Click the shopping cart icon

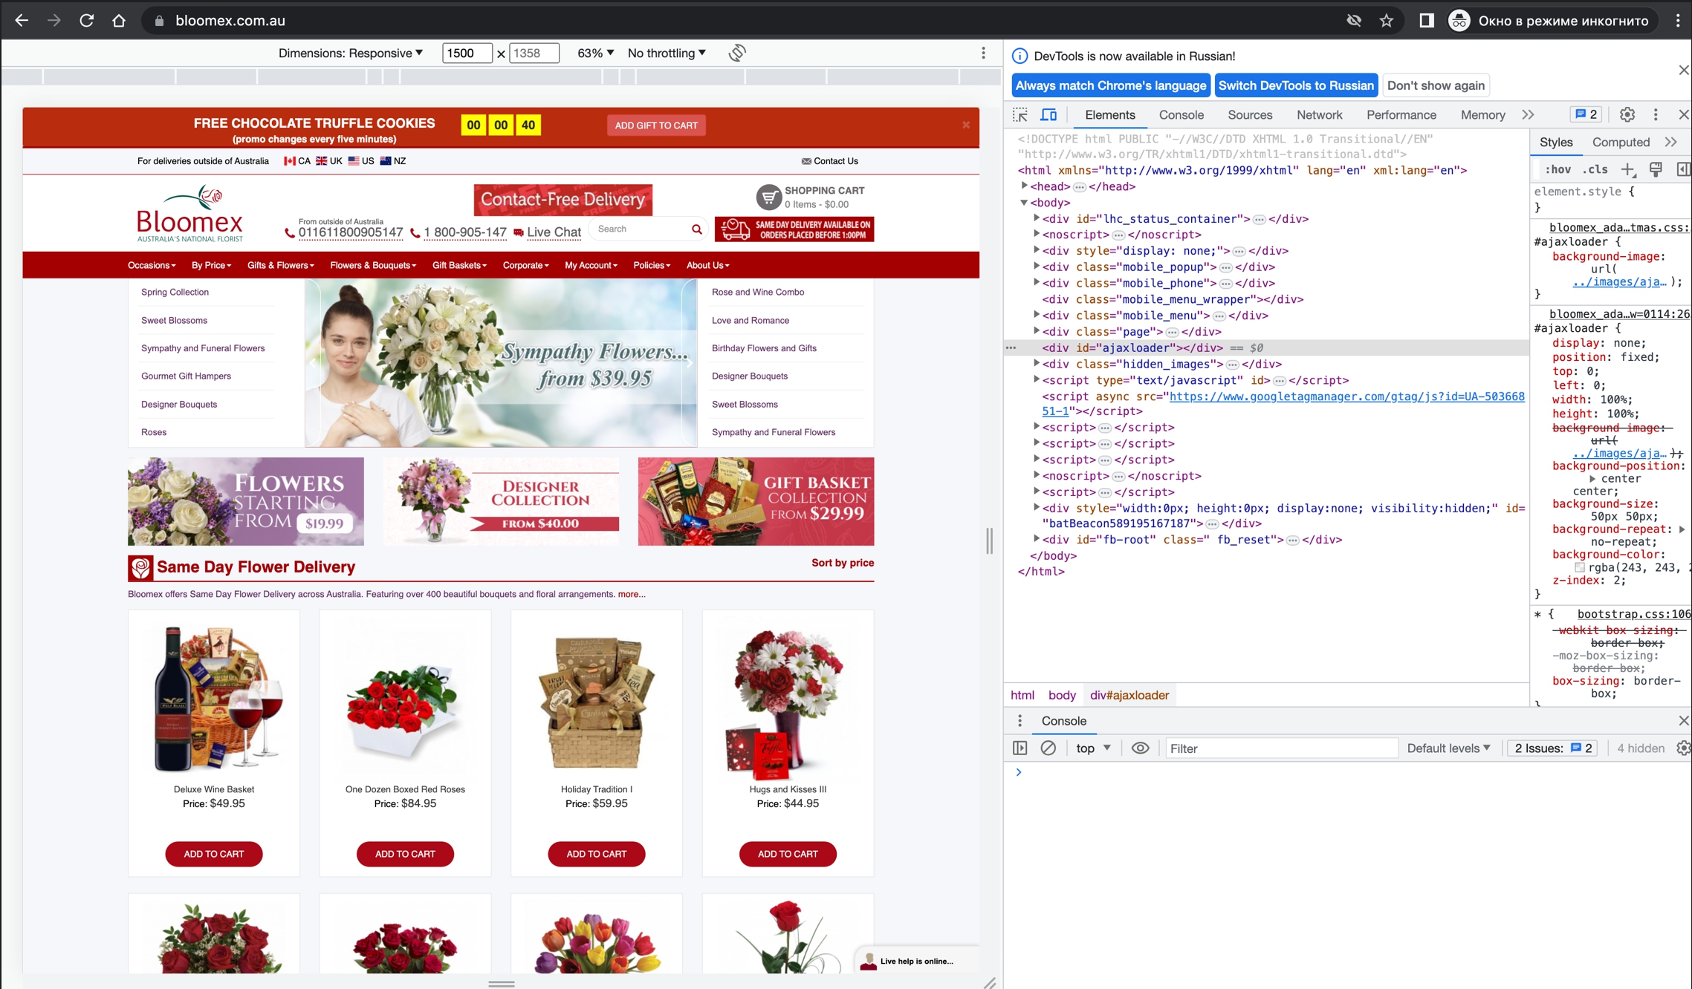[x=768, y=198]
